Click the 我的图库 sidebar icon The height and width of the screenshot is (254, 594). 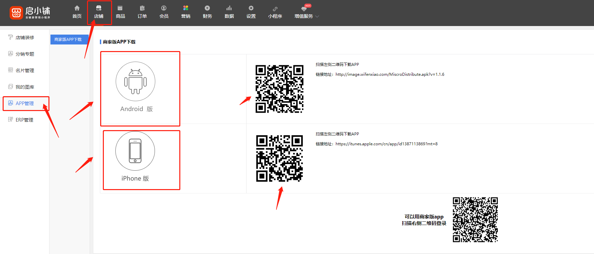click(x=11, y=87)
